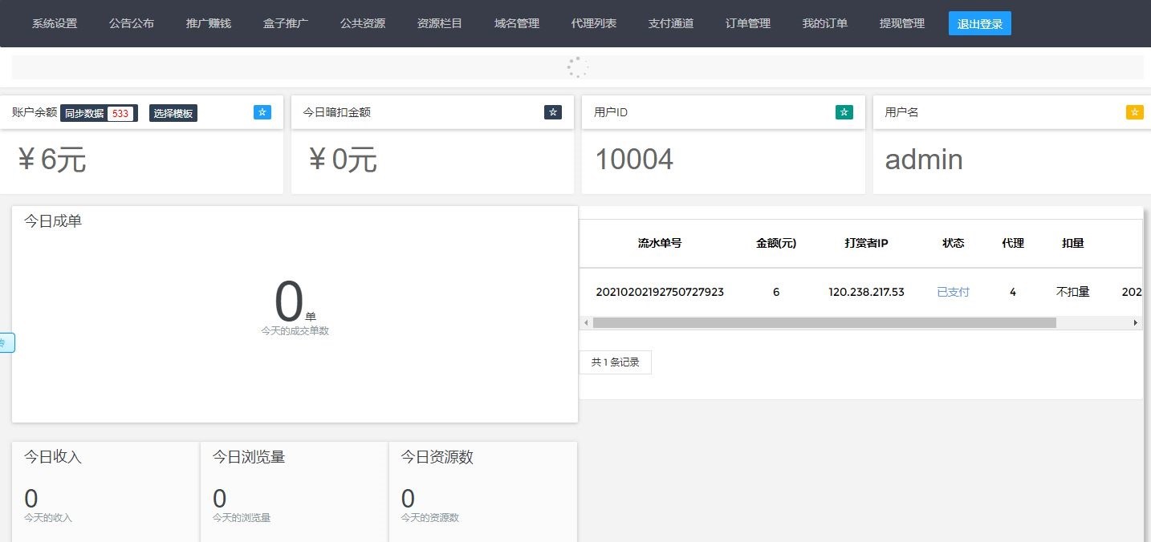The width and height of the screenshot is (1151, 542).
Task: Click the green star icon on the 用户ID card
Action: (844, 112)
